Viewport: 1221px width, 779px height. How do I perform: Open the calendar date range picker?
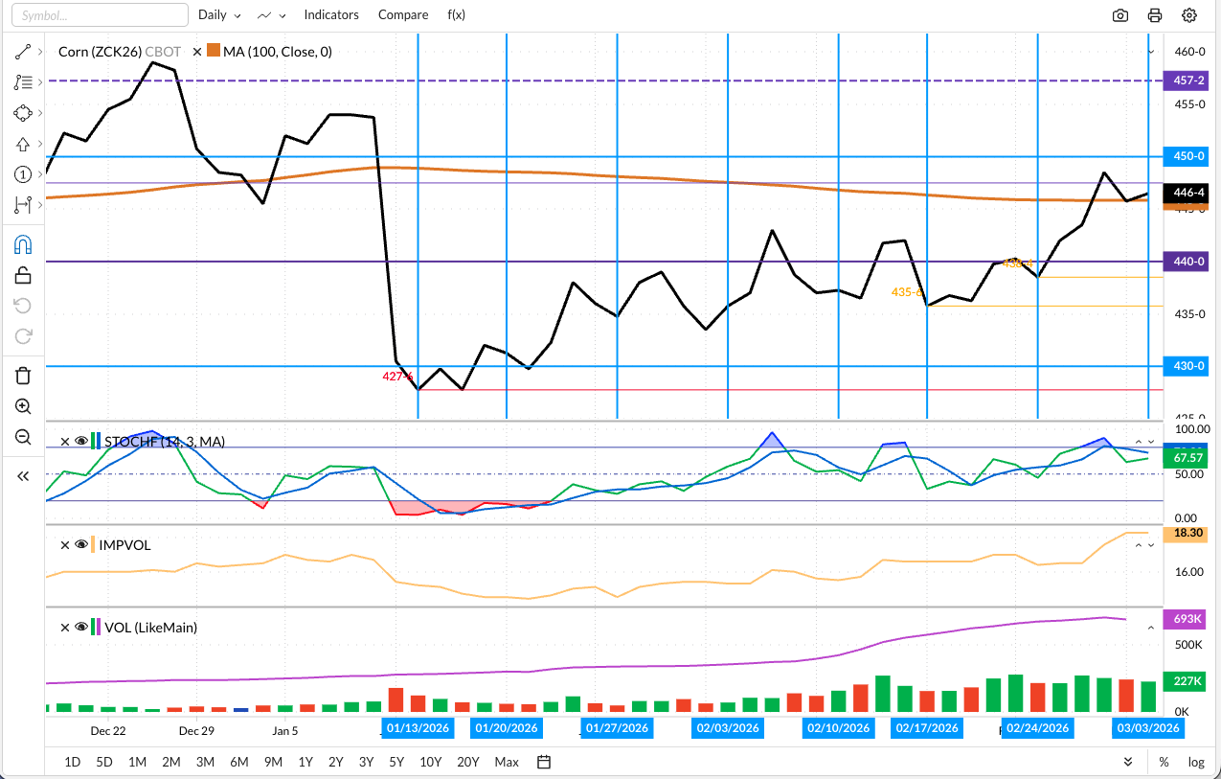(544, 762)
